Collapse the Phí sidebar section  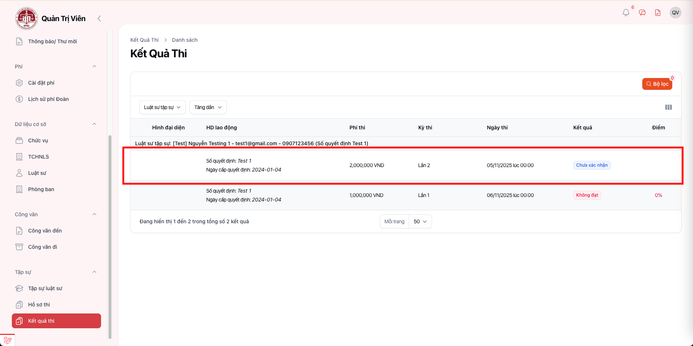[x=94, y=67]
